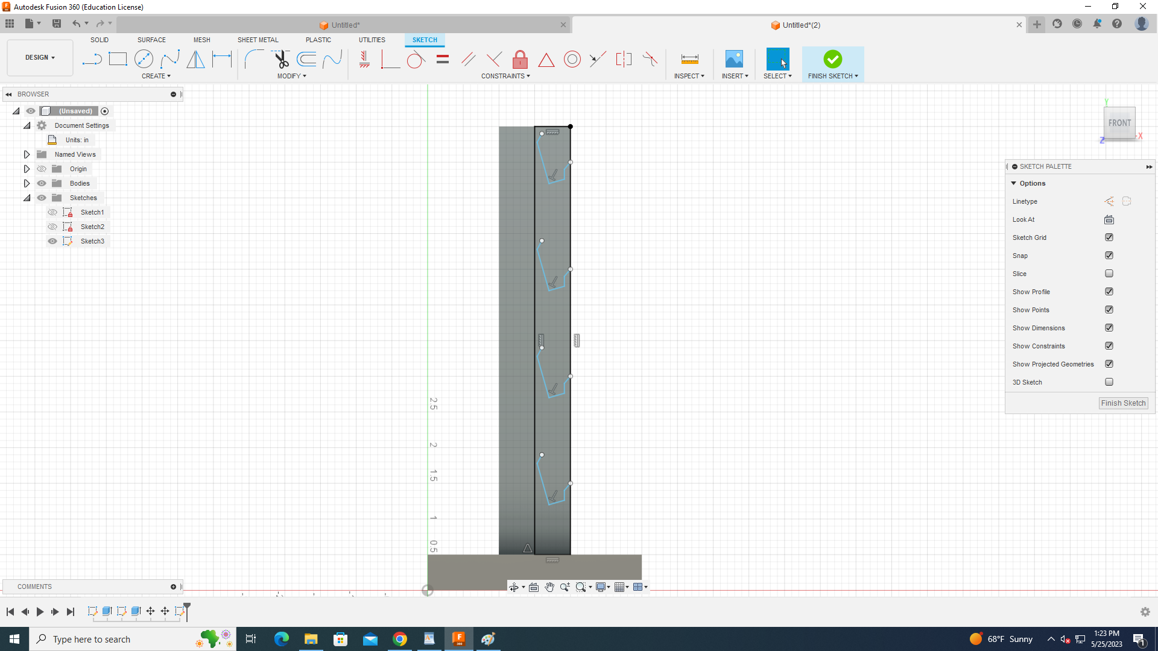Viewport: 1158px width, 651px height.
Task: Apply the Concentric constraint
Action: [x=572, y=59]
